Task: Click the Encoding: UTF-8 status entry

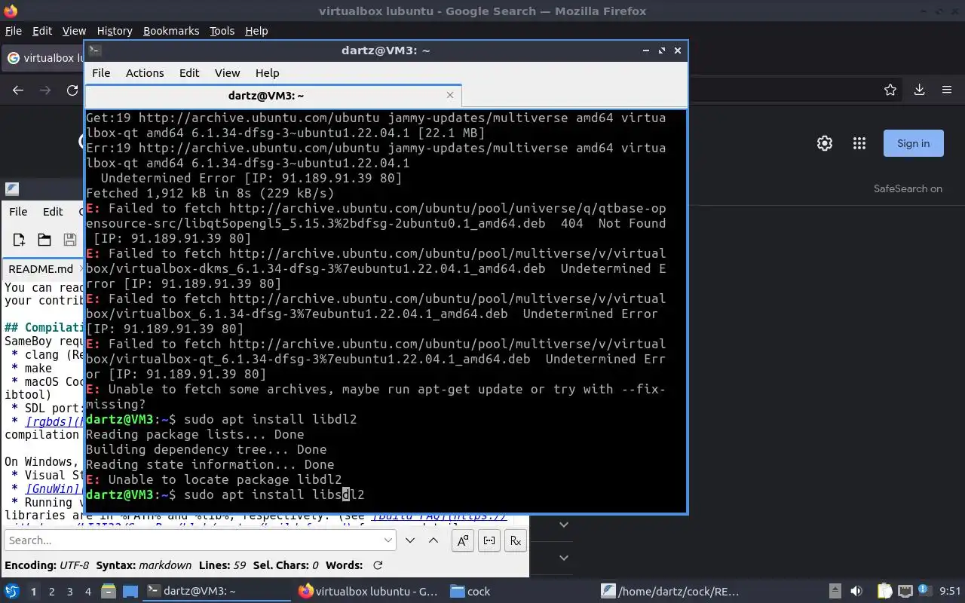Action: (x=47, y=565)
